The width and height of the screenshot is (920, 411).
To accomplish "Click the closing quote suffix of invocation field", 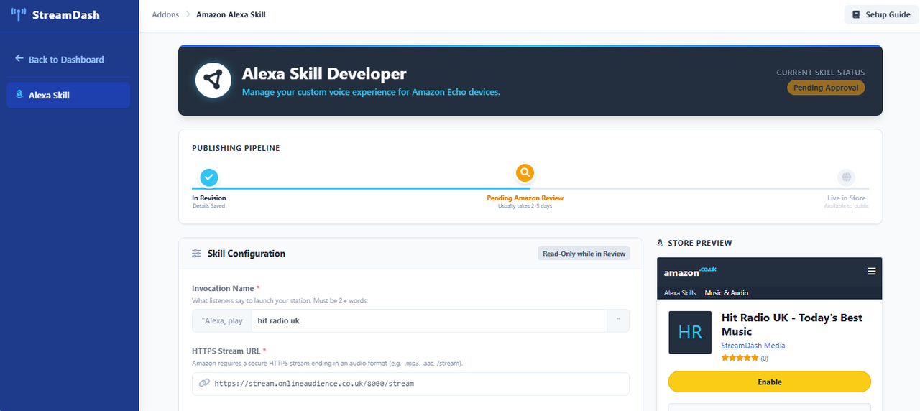I will pos(618,320).
